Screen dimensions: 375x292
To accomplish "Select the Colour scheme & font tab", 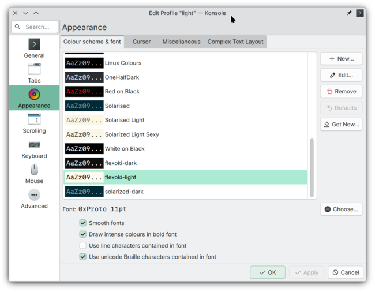I will click(x=92, y=42).
